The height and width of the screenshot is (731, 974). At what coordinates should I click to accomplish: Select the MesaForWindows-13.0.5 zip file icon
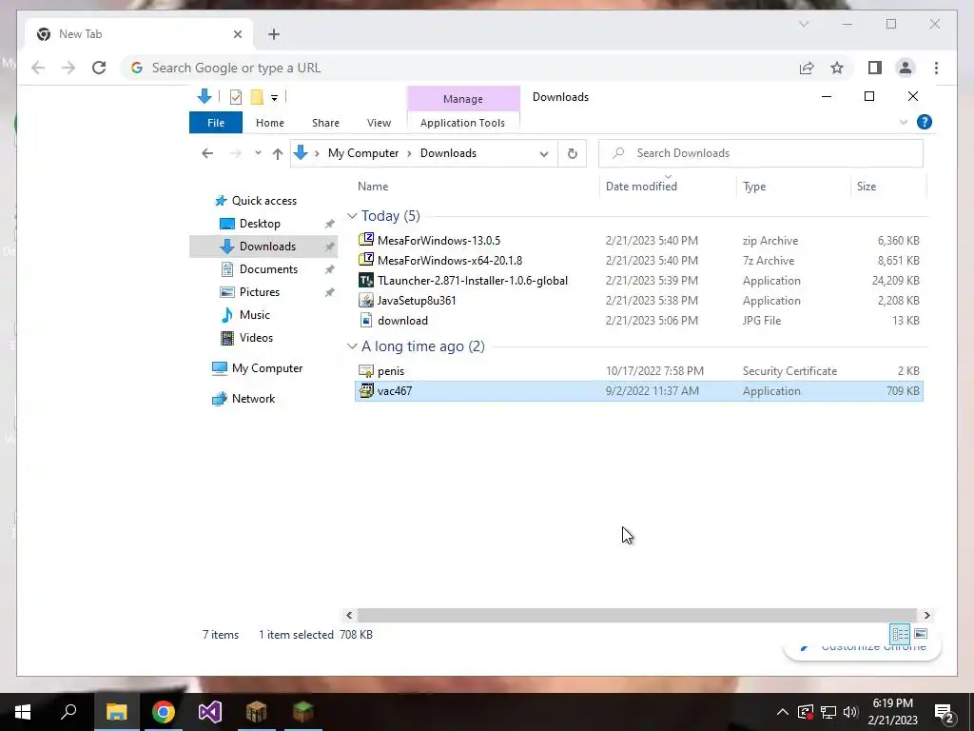(x=366, y=239)
